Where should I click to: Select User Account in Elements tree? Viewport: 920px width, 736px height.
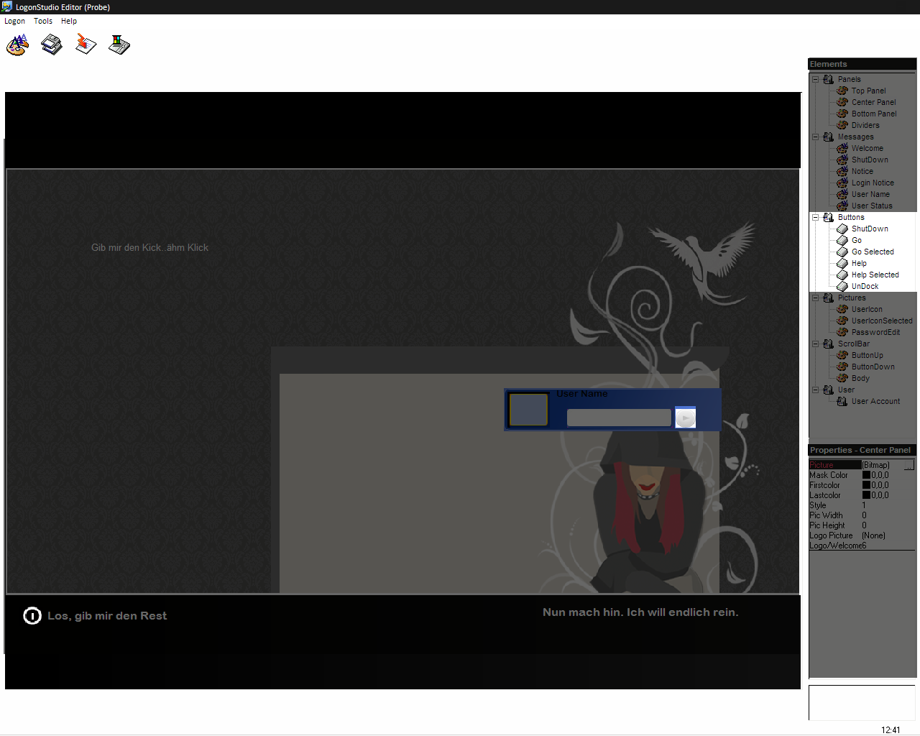875,401
